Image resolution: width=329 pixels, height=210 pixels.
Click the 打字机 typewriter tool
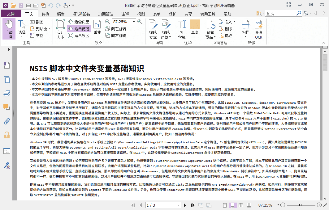click(181, 29)
